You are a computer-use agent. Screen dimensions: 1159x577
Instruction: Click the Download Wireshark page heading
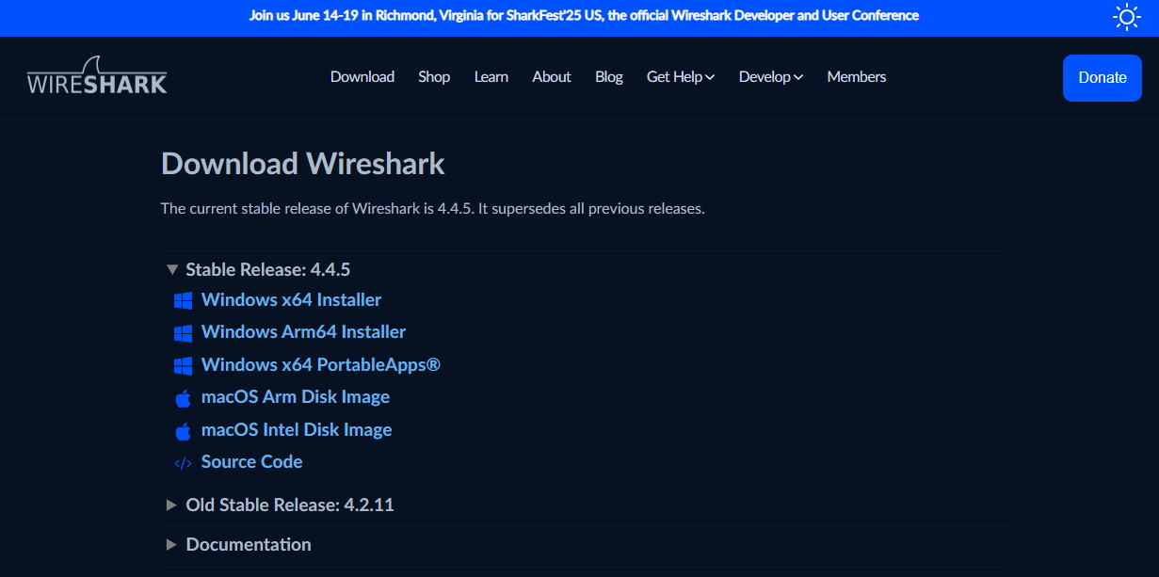[303, 164]
